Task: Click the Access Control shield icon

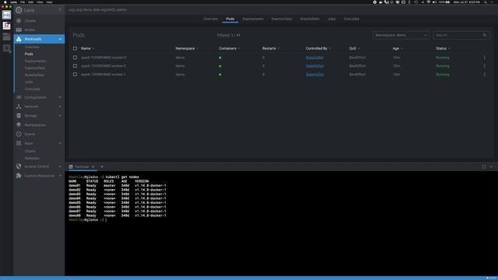Action: click(19, 166)
